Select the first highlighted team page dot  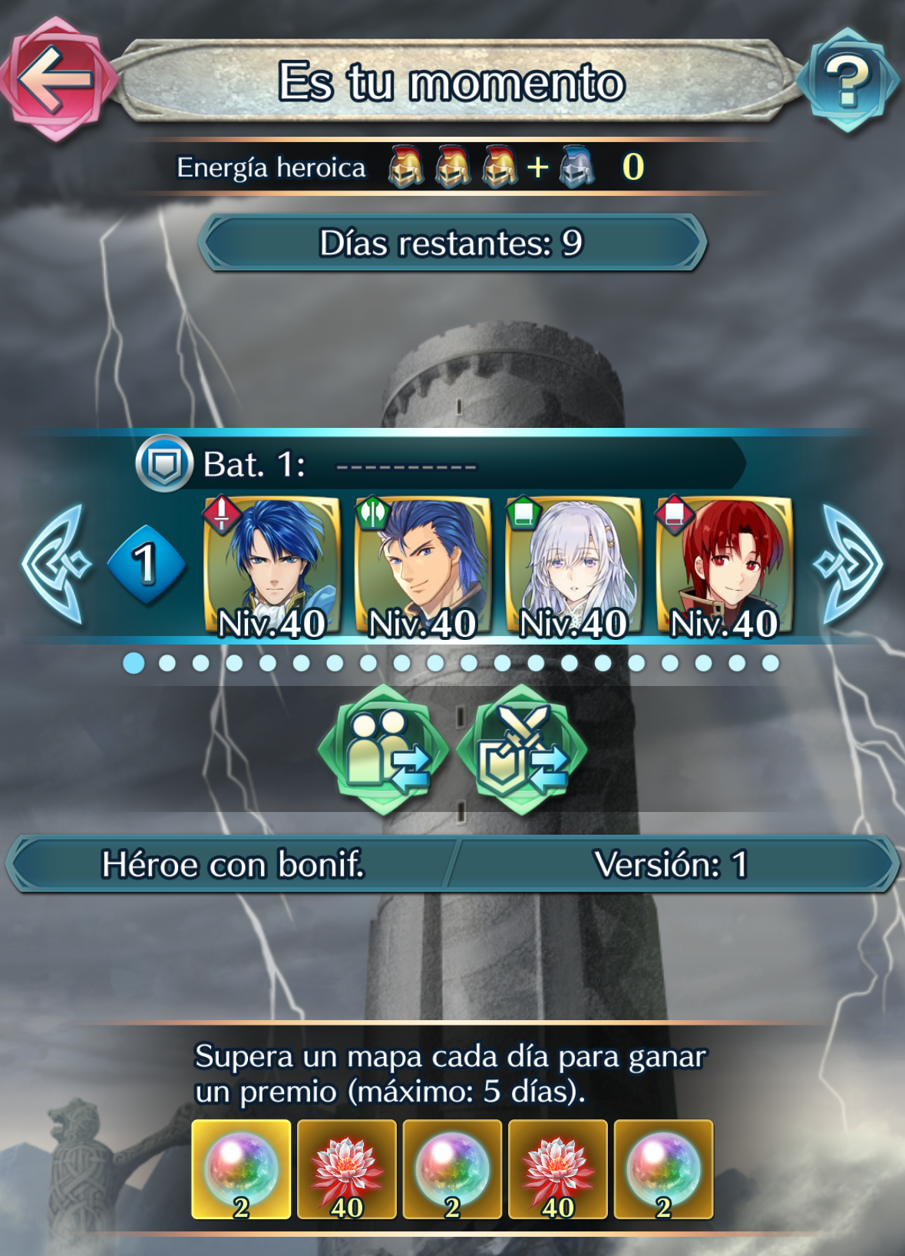click(x=134, y=663)
